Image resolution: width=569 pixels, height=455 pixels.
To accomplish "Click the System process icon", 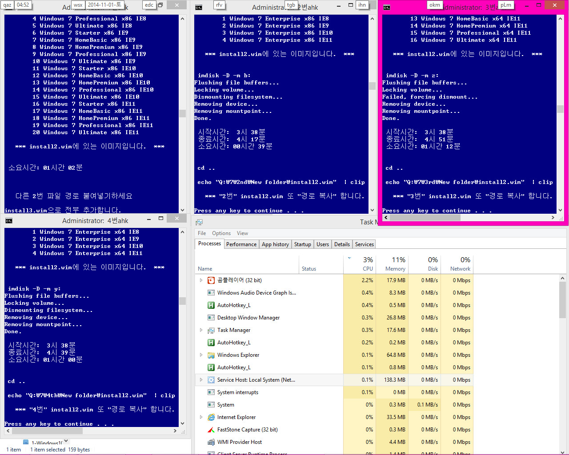I will tap(212, 405).
